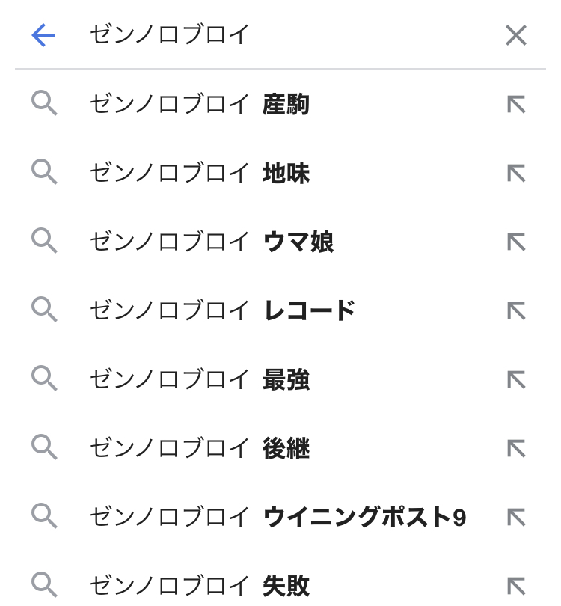Fill in ウマ娘 query via arrow icon
This screenshot has height=606, width=561.
point(516,242)
